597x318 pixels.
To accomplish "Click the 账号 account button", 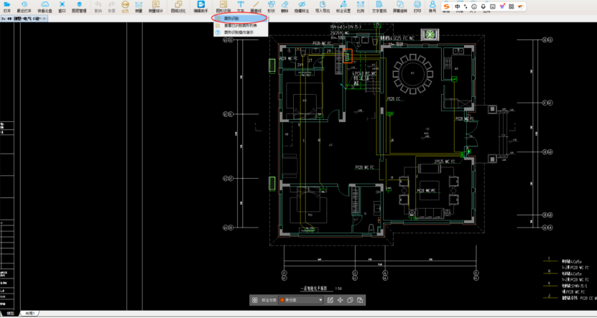I will tap(432, 6).
